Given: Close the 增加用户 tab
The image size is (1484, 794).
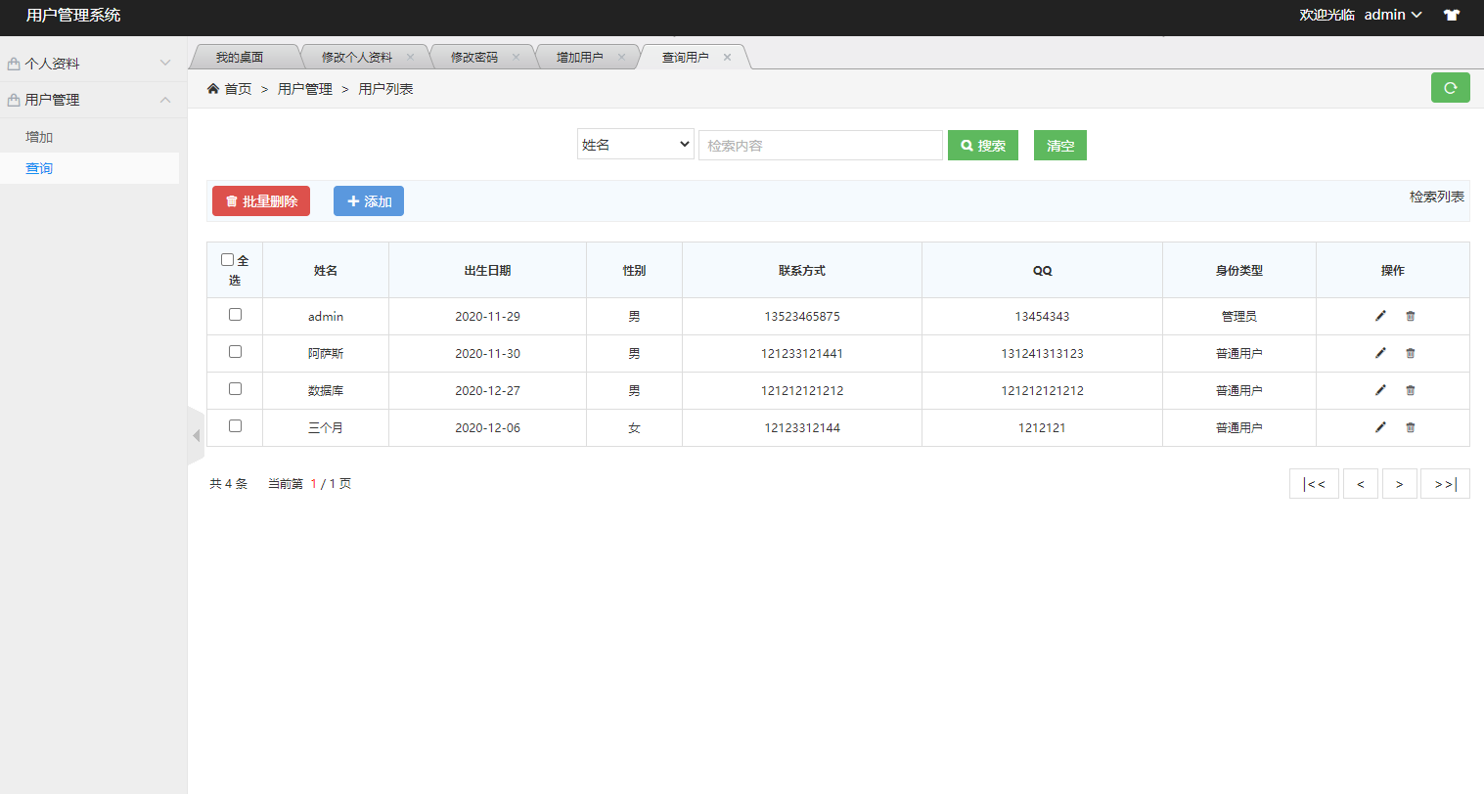Looking at the screenshot, I should coord(621,58).
